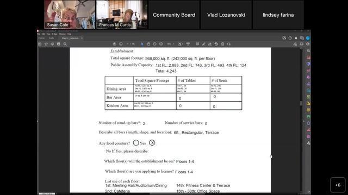This screenshot has height=195, width=348.
Task: Click the send by email icon
Action: click(301, 44)
